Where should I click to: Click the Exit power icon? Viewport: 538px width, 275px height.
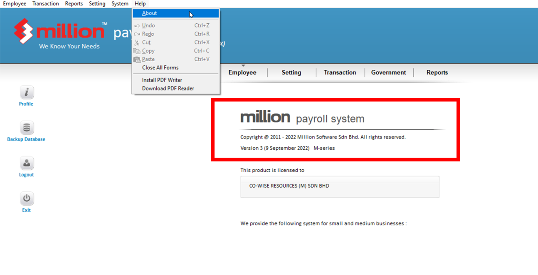point(27,198)
